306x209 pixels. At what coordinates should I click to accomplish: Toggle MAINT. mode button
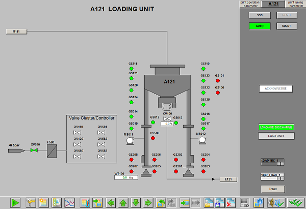pyautogui.click(x=287, y=26)
